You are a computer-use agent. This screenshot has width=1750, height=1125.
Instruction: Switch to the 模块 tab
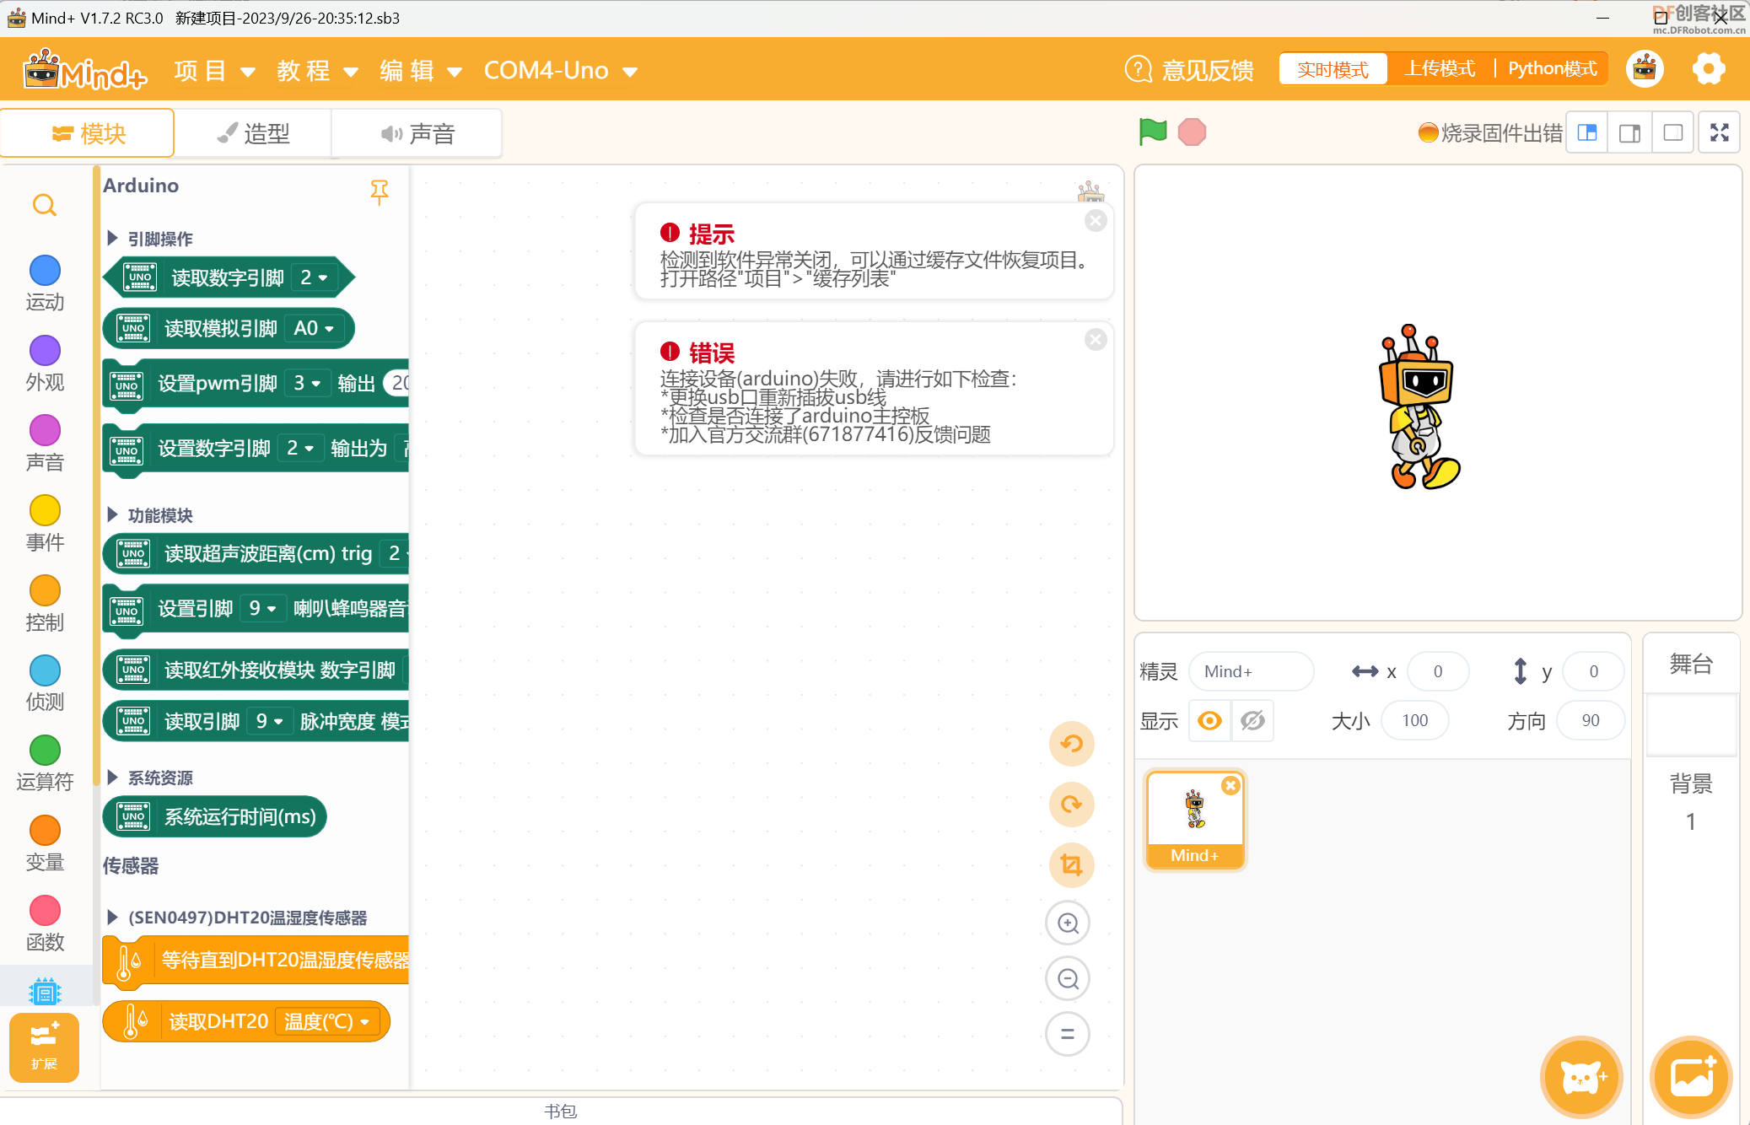[x=88, y=132]
